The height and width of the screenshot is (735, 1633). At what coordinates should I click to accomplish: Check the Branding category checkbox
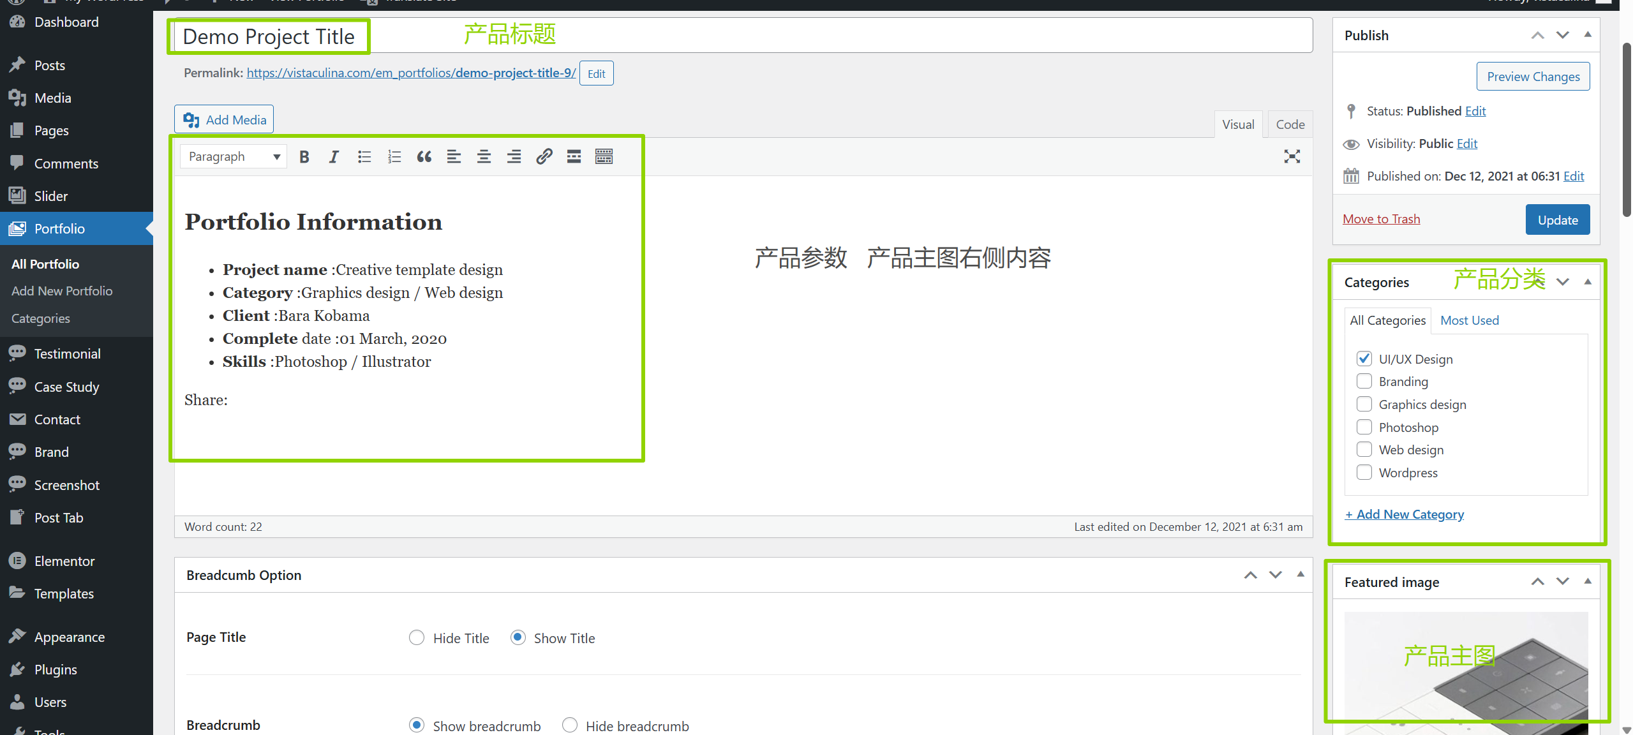1364,382
